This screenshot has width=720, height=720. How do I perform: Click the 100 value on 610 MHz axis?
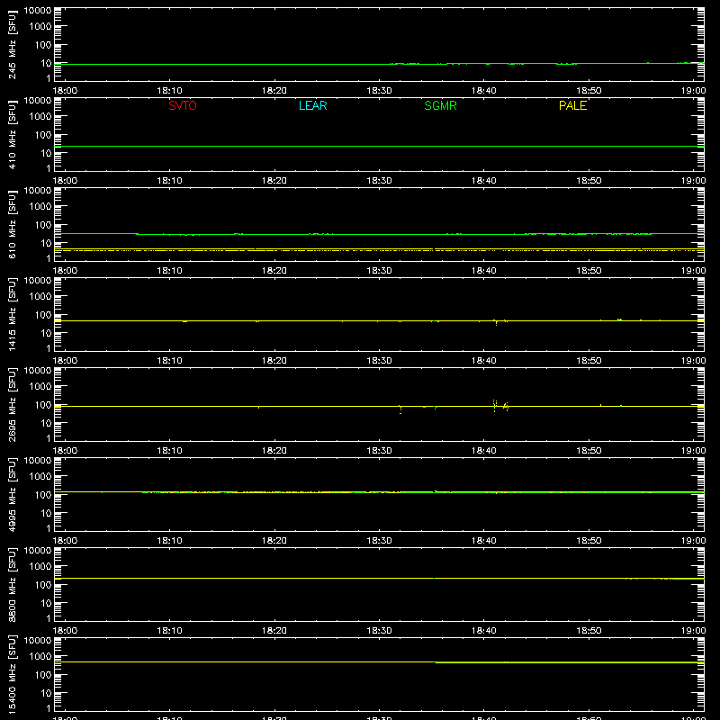43,225
